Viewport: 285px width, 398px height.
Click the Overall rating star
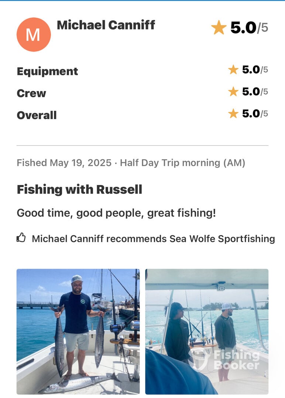233,114
